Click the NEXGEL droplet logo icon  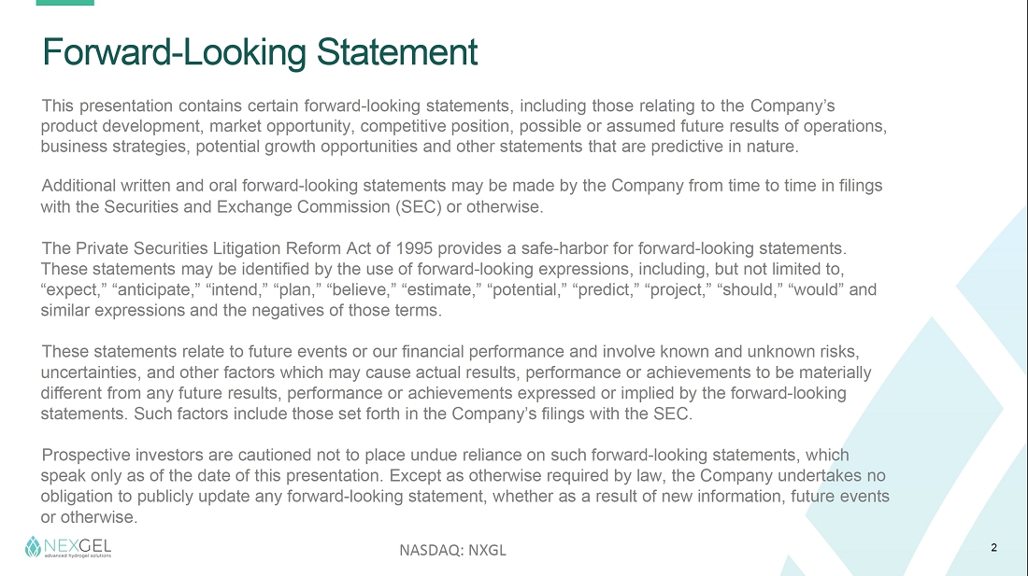click(34, 547)
